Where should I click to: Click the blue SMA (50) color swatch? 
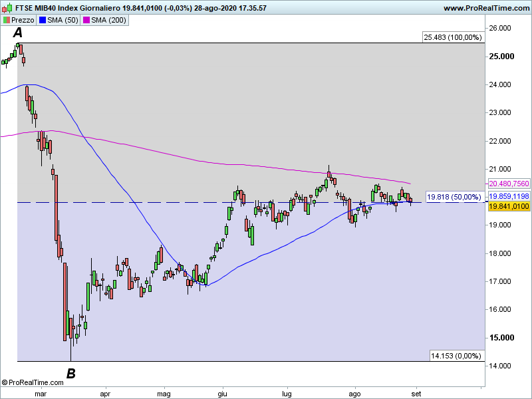click(43, 20)
